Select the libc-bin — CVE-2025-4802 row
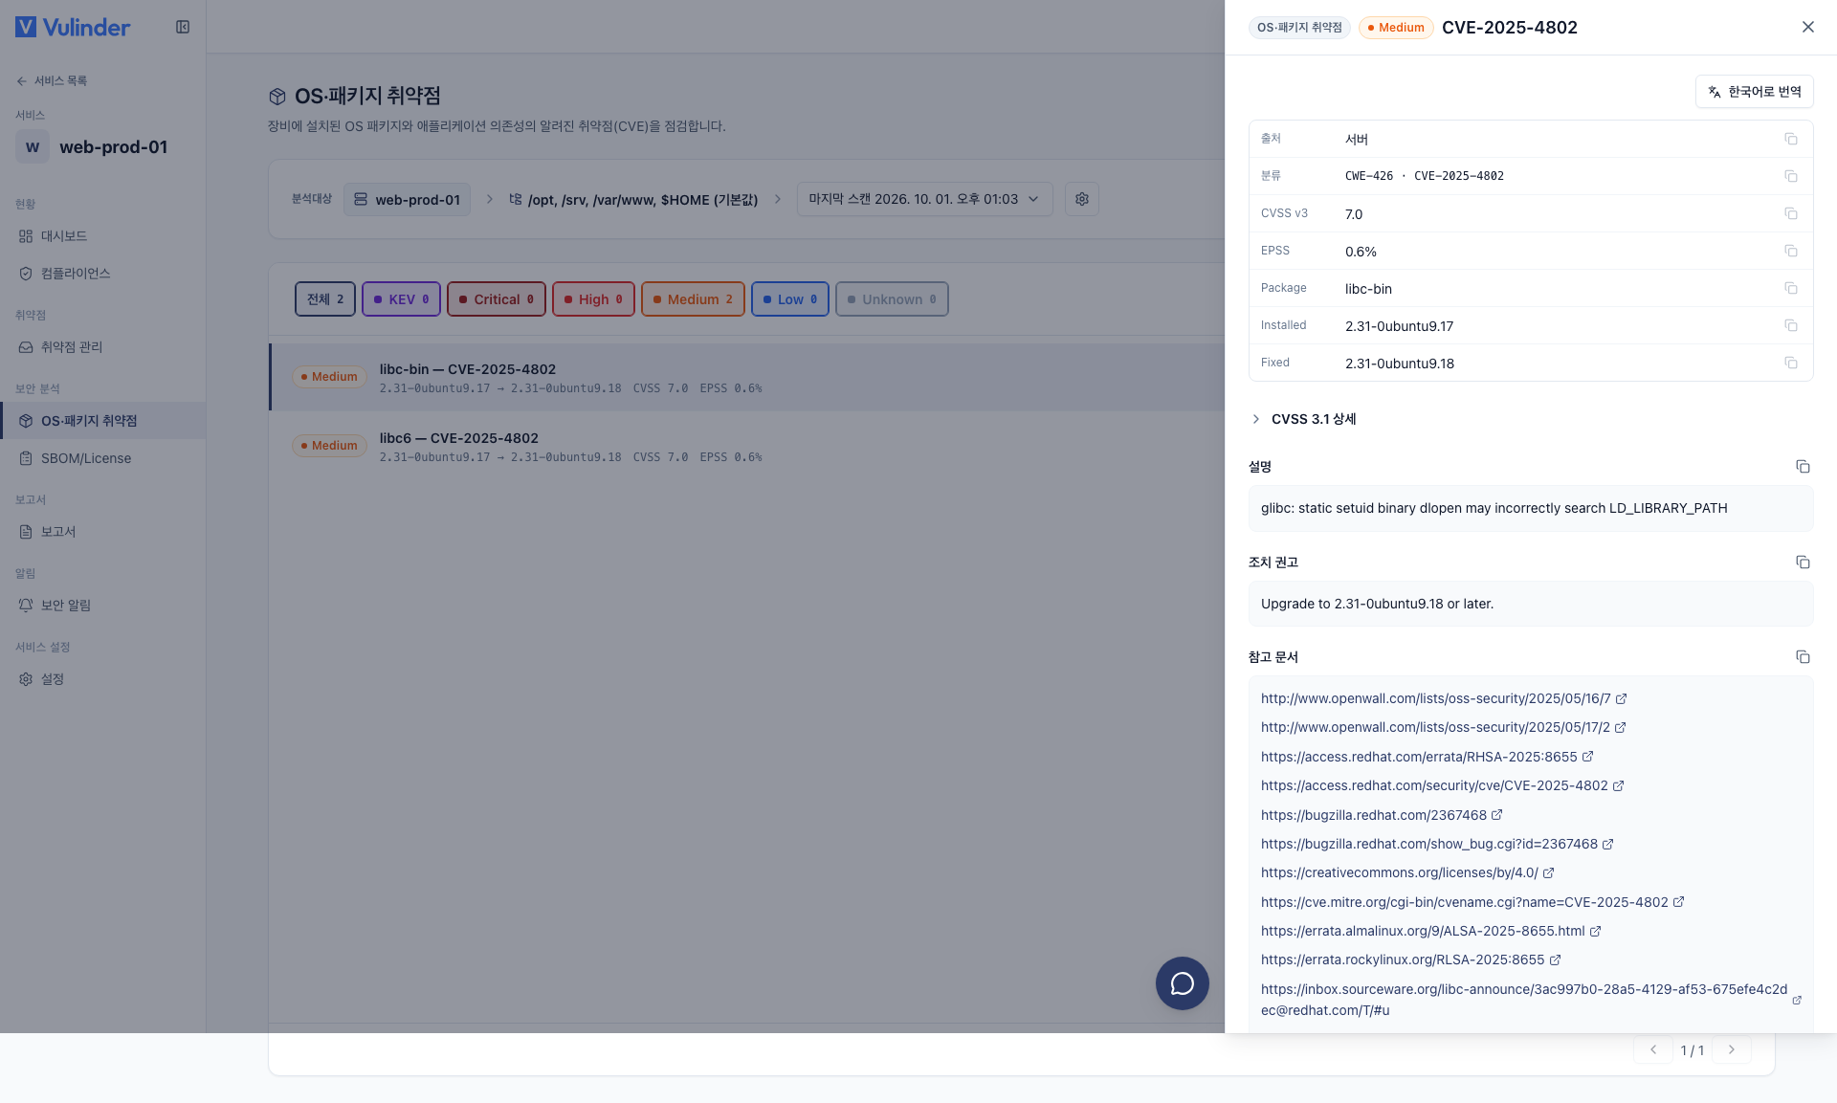The width and height of the screenshot is (1837, 1103). (747, 377)
